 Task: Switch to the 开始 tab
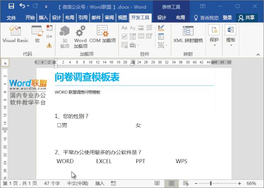(x=30, y=17)
